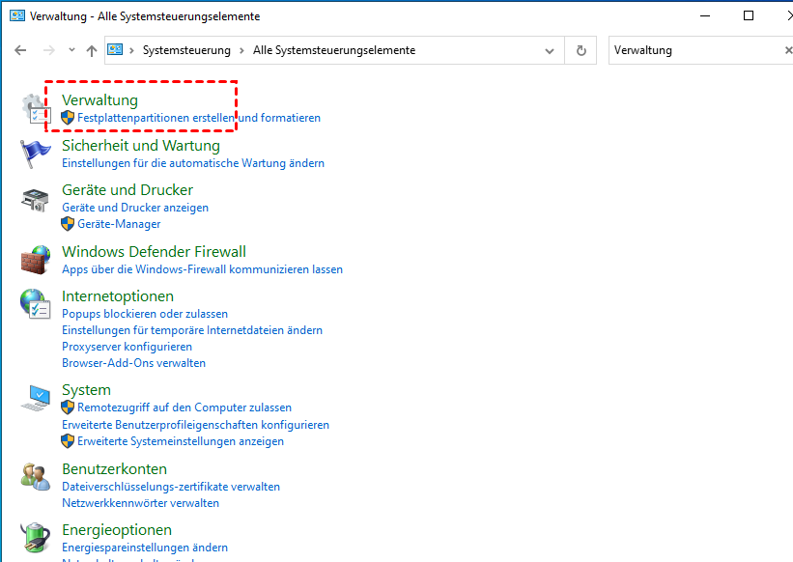Screen dimensions: 793x562
Task: Click the Internetoptionen globe icon
Action: pos(35,304)
